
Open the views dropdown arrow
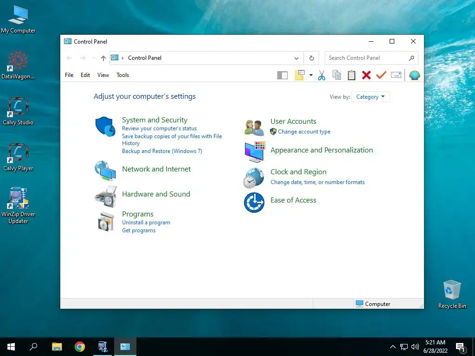[311, 75]
